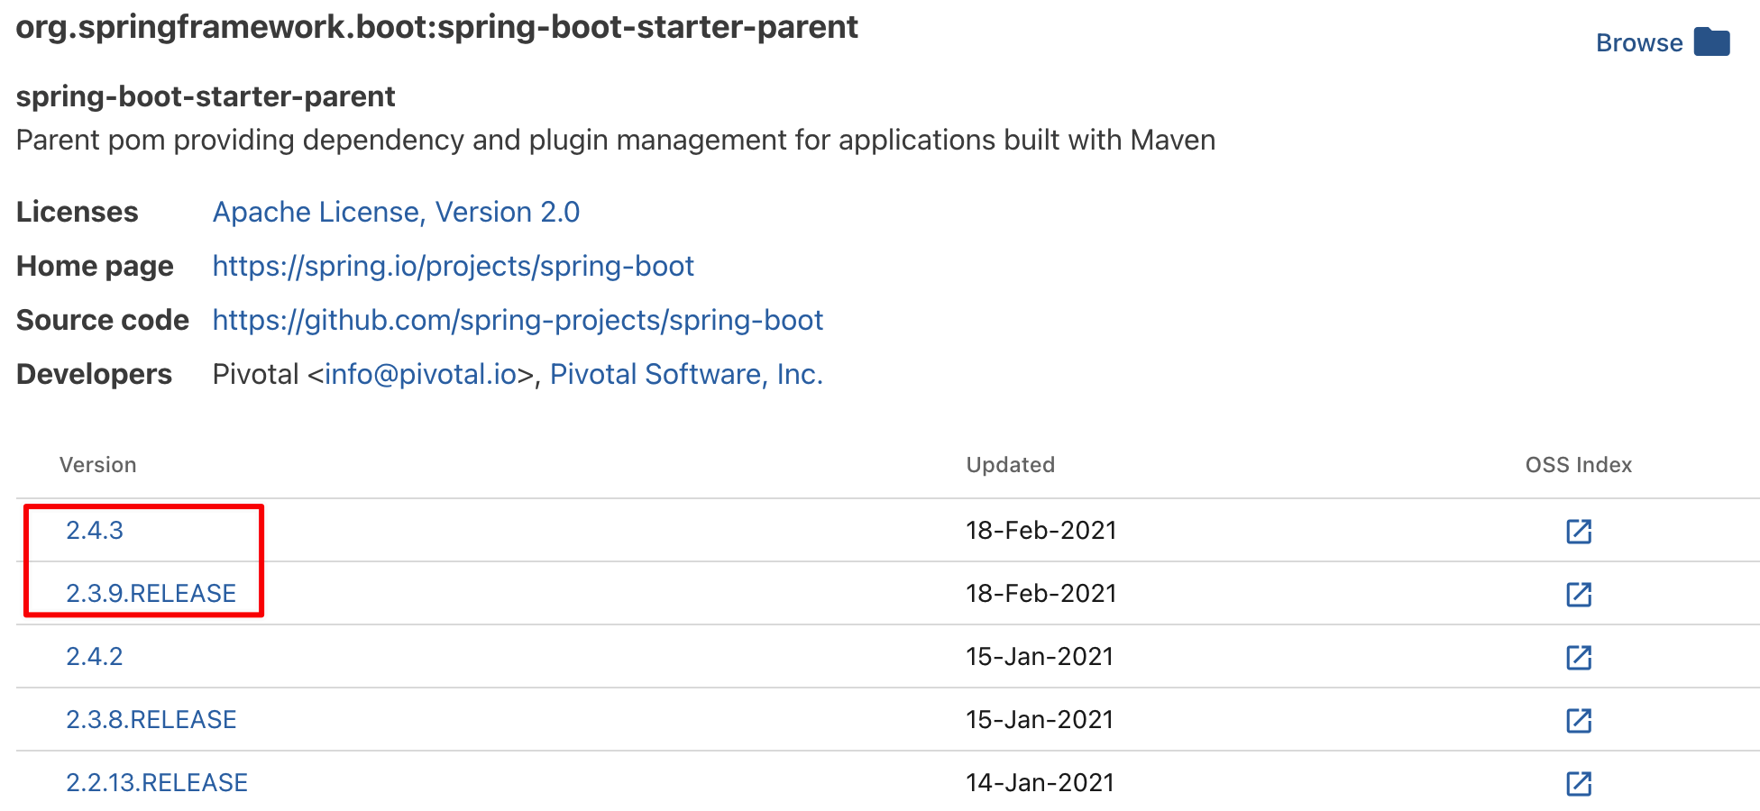Screen dimensions: 1760x811
Task: Select version 2.4.3
Action: (x=95, y=530)
